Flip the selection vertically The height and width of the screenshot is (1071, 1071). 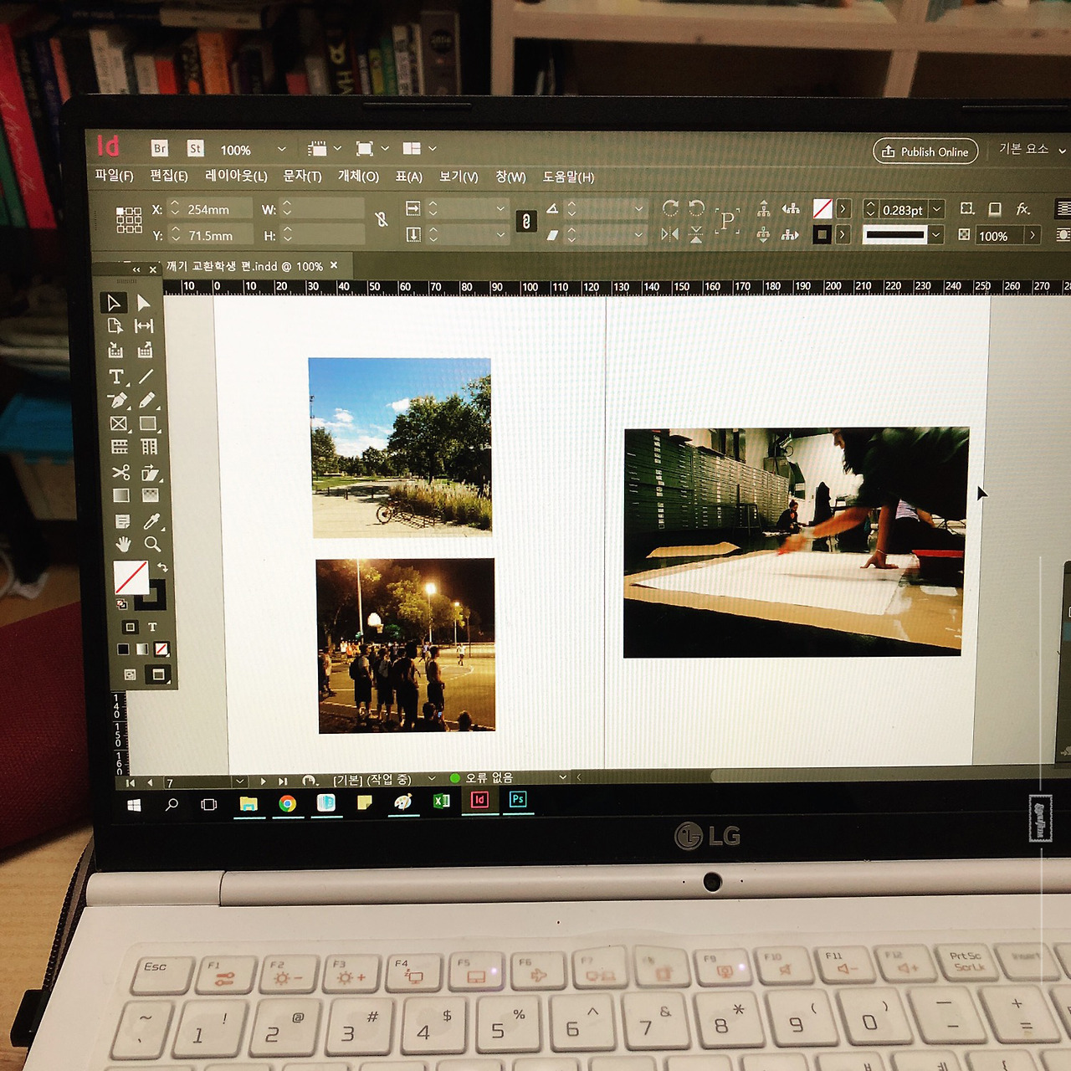(x=696, y=234)
